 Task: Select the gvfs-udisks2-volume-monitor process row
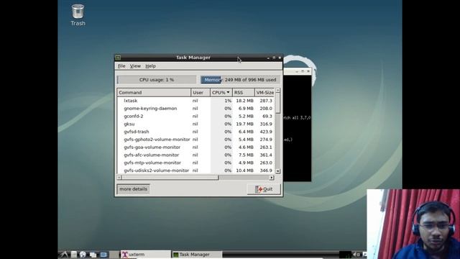pos(195,170)
